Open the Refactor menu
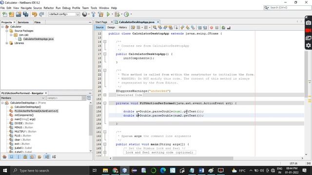312x175 pixels. 49,8
